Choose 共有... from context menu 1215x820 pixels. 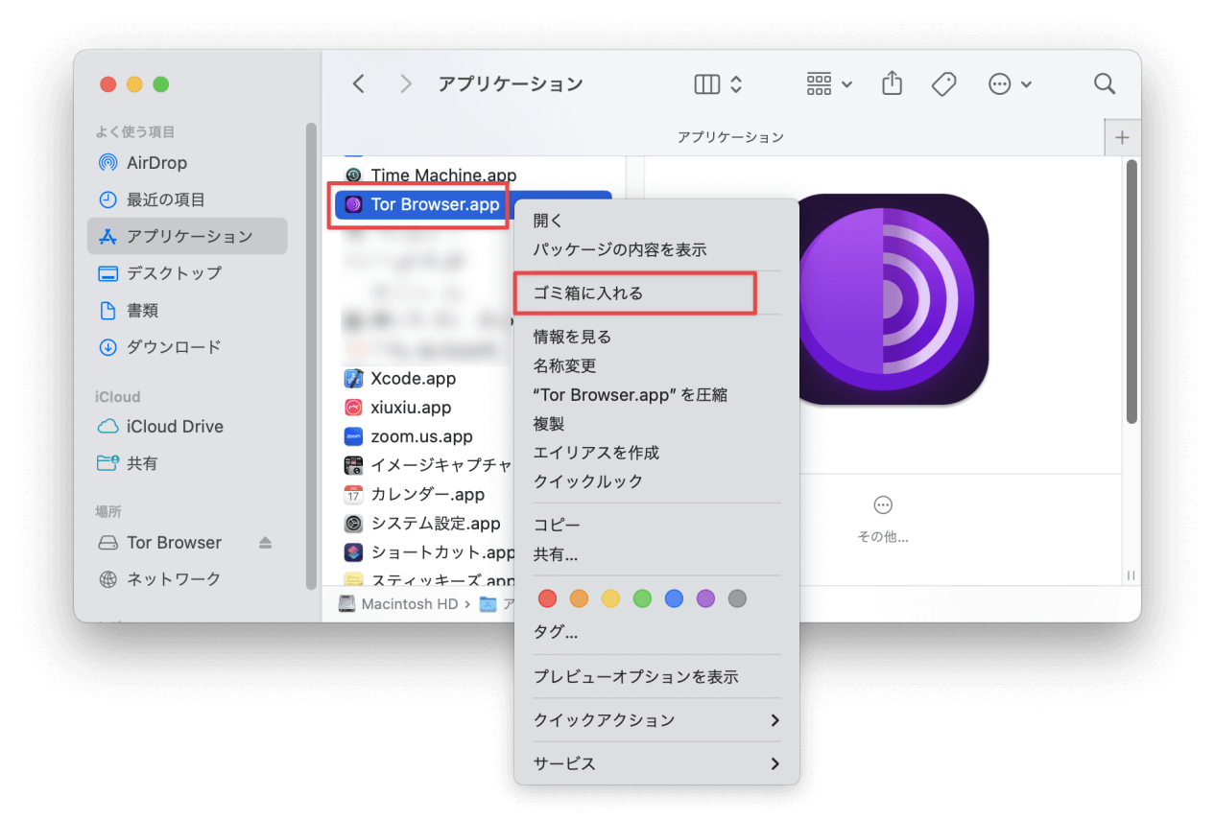(656, 554)
